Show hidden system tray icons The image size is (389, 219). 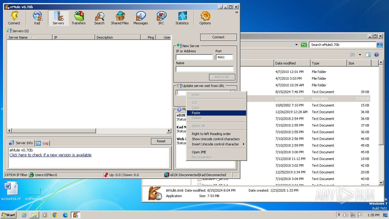(x=339, y=215)
